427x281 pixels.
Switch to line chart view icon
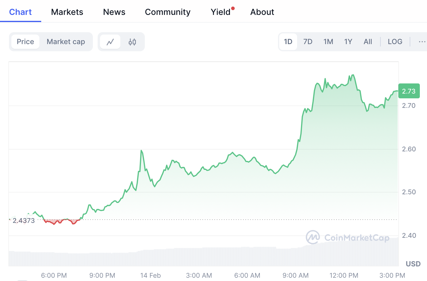click(x=110, y=42)
